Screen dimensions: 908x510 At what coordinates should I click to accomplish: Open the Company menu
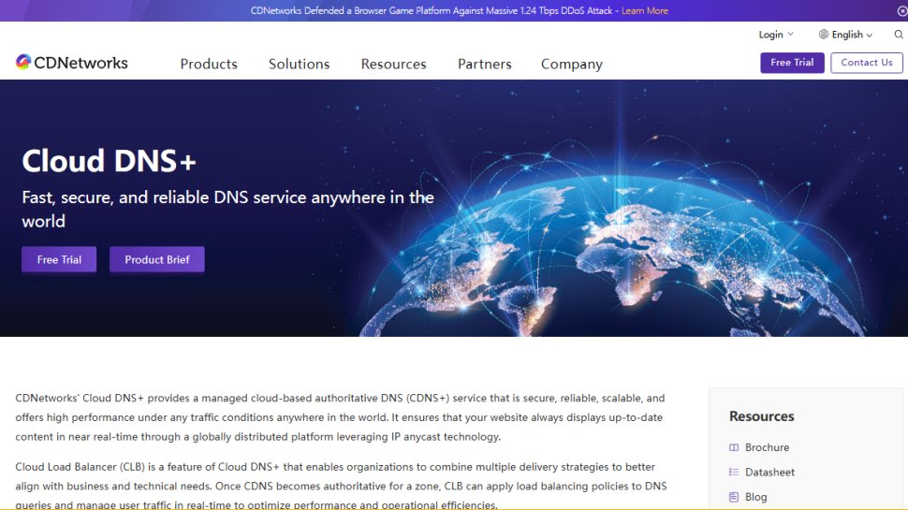572,65
